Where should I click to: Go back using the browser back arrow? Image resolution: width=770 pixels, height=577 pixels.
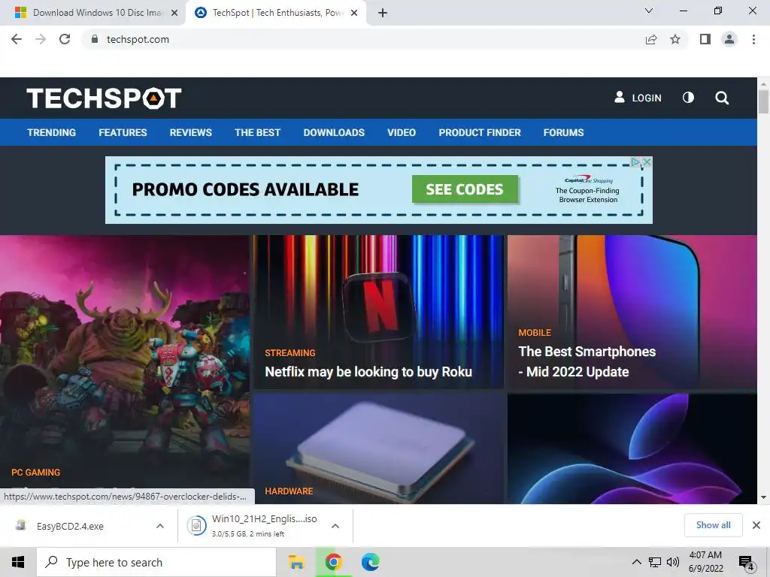point(17,39)
